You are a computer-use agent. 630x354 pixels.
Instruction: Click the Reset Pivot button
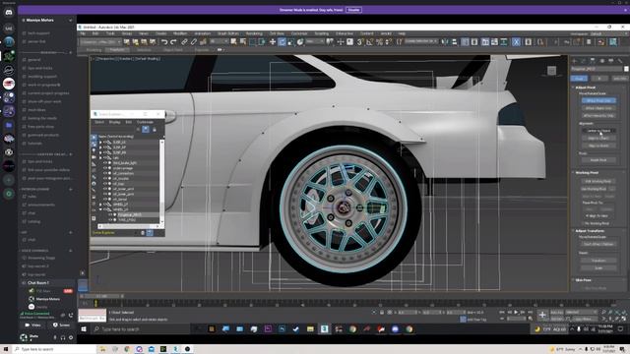click(598, 160)
